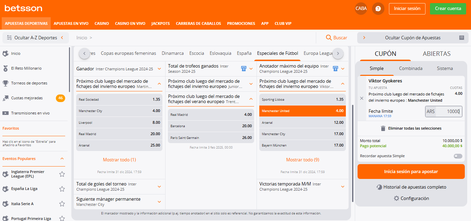Image resolution: width=471 pixels, height=221 pixels.
Task: Click the Historial de apuestas clock icon
Action: pos(379,187)
